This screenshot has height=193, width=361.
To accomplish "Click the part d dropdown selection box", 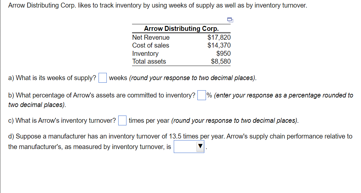I will coord(189,146).
